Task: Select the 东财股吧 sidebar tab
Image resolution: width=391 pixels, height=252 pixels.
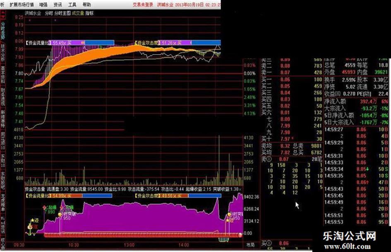Action: coord(3,181)
